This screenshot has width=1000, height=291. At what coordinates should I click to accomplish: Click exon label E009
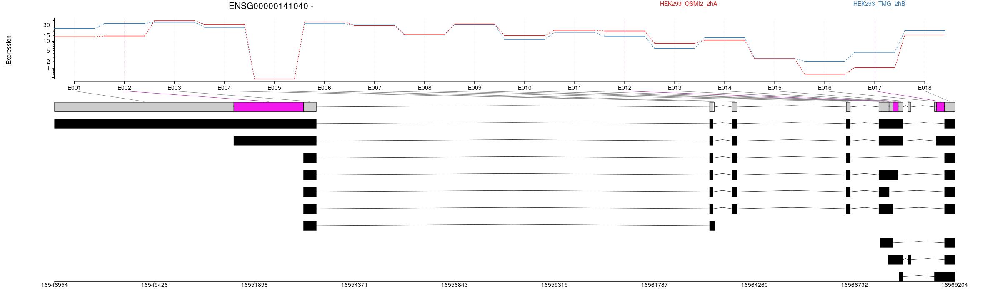pos(475,88)
